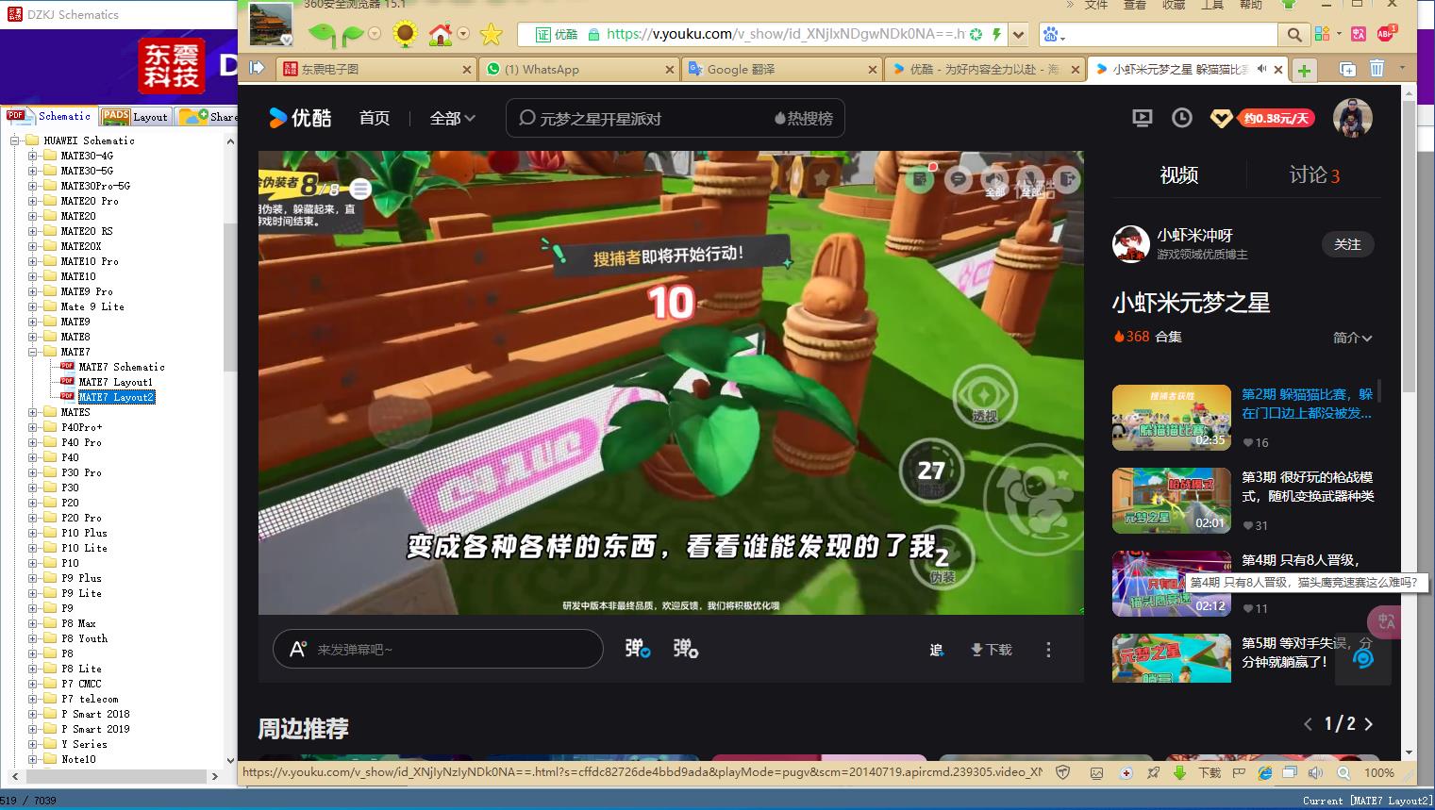Viewport: 1435px width, 810px height.
Task: Click the follow series 追 icon
Action: coord(936,650)
